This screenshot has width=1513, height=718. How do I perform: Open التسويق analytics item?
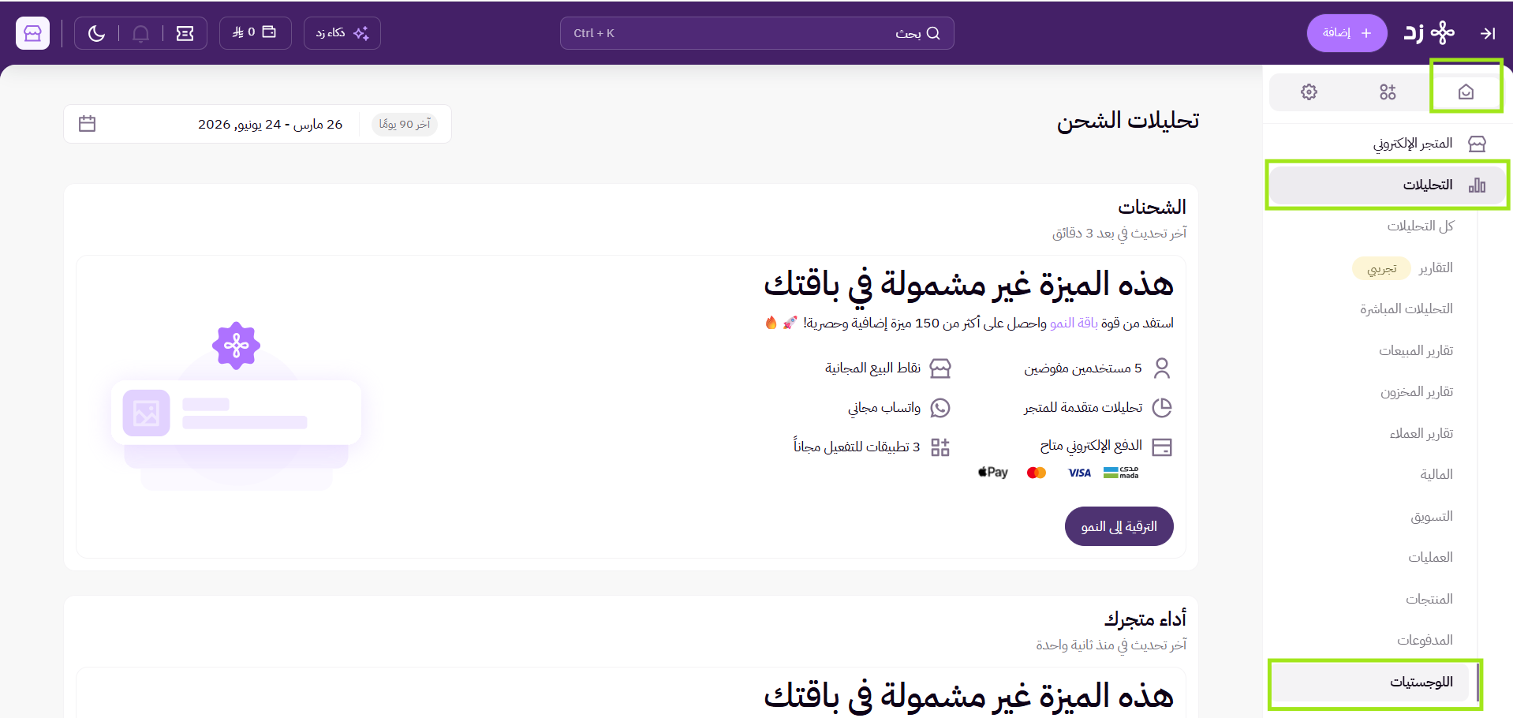[x=1431, y=517]
